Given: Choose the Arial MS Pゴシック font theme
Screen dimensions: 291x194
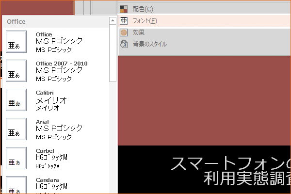Looking at the screenshot, I should click(56, 129).
